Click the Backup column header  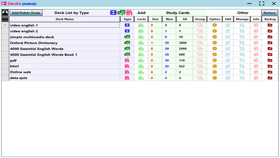[x=270, y=19]
